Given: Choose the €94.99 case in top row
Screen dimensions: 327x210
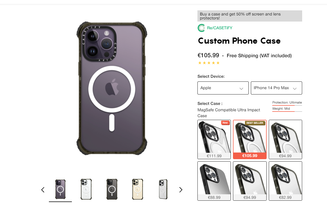Looking at the screenshot, I should click(x=285, y=139).
